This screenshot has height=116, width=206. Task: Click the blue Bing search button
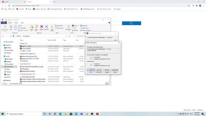click(132, 23)
